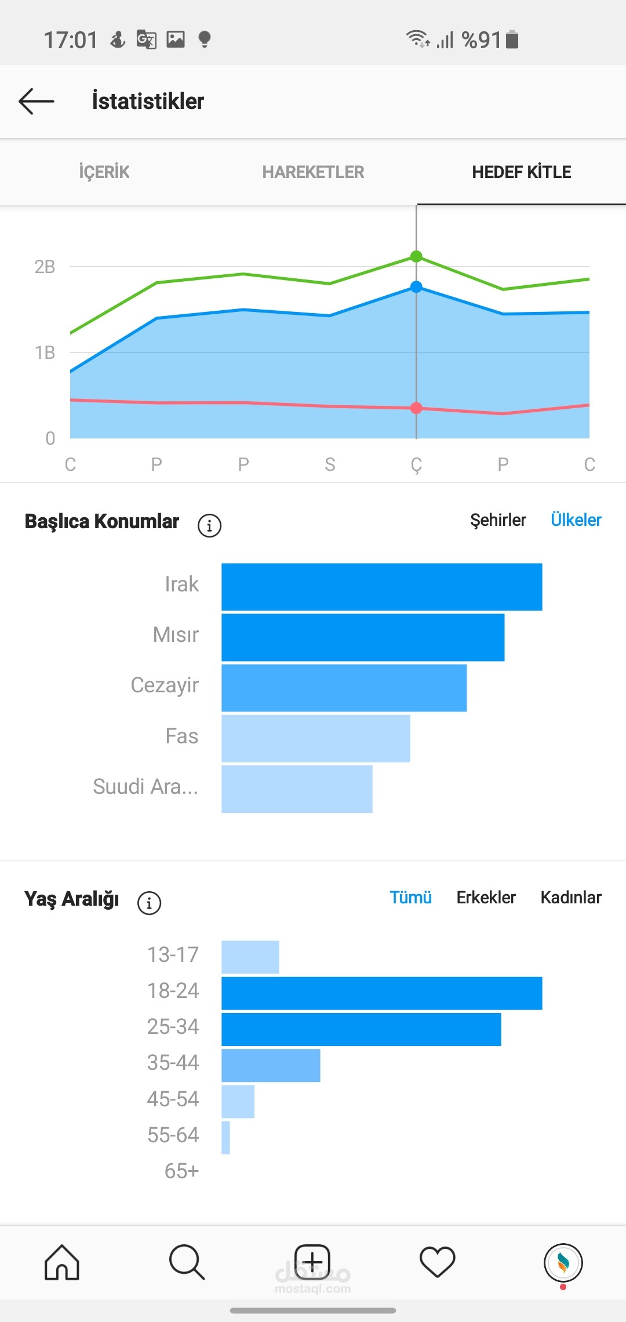Viewport: 626px width, 1322px height.
Task: Tap the Irak country bar
Action: click(381, 587)
